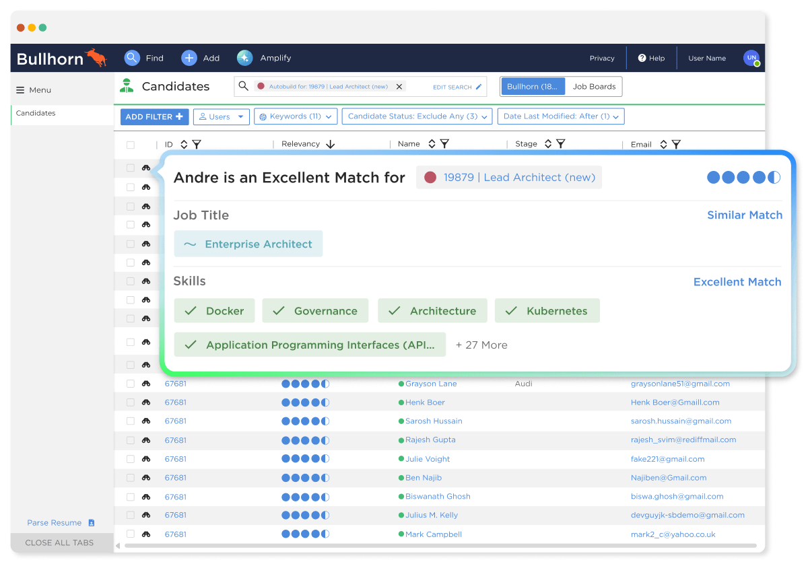Click the Kubernetes skill chip
Screen dimensions: 808x564
tap(547, 311)
